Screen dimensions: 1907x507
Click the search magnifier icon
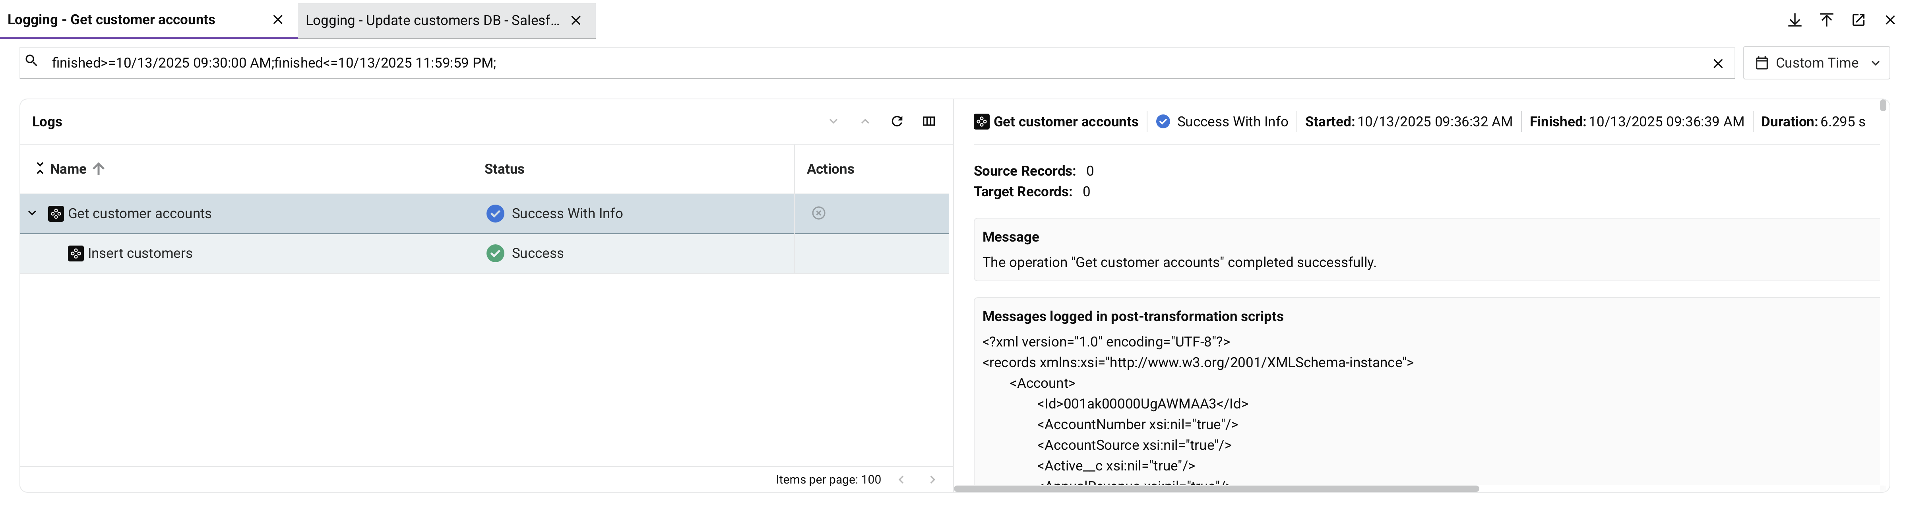pyautogui.click(x=31, y=62)
